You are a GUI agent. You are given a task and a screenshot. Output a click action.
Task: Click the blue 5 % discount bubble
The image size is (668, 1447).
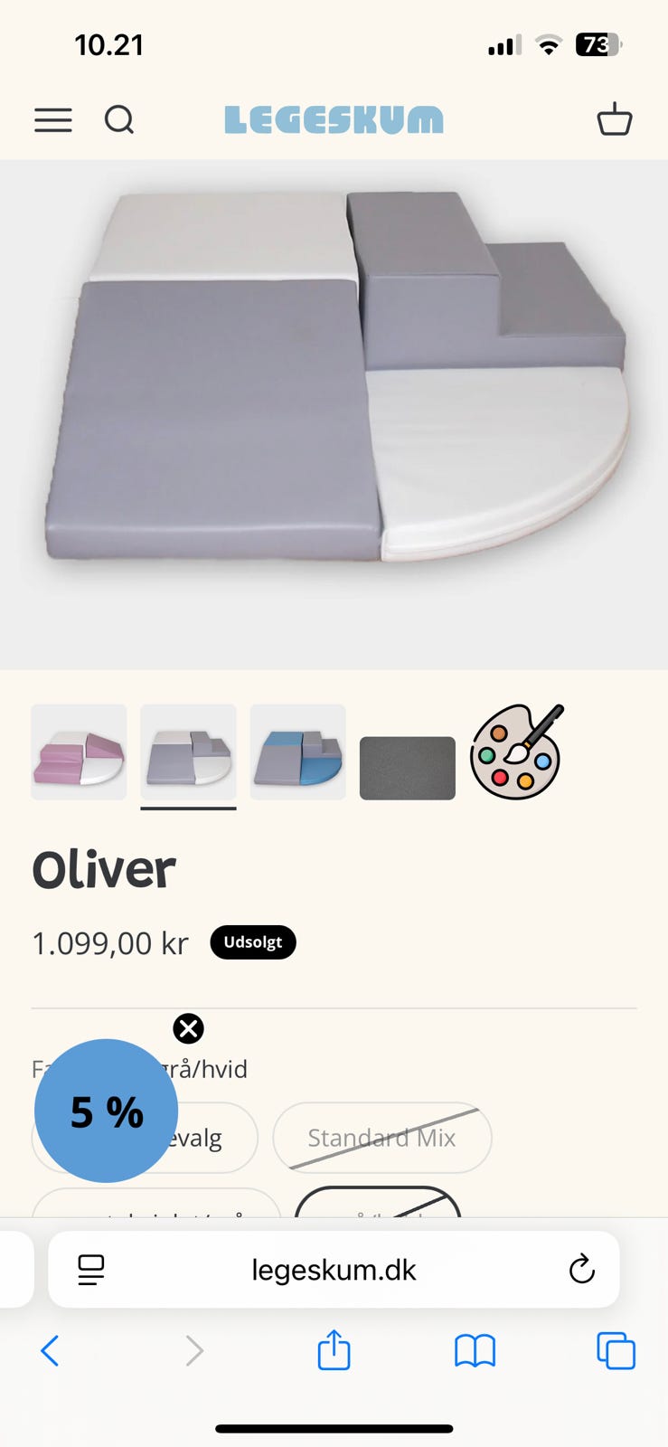106,1111
